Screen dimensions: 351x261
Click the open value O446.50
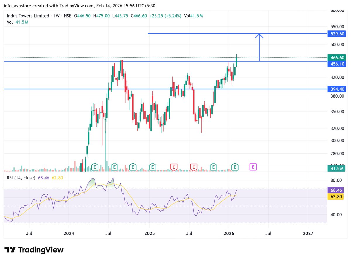(82, 16)
